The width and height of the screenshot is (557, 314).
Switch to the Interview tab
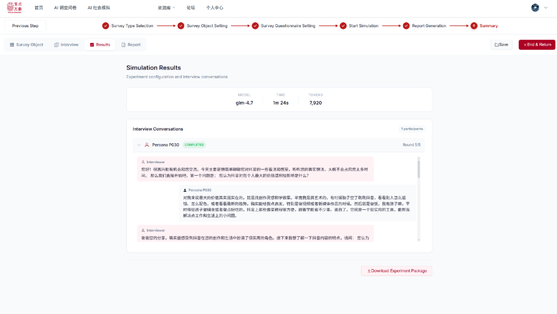tap(66, 45)
